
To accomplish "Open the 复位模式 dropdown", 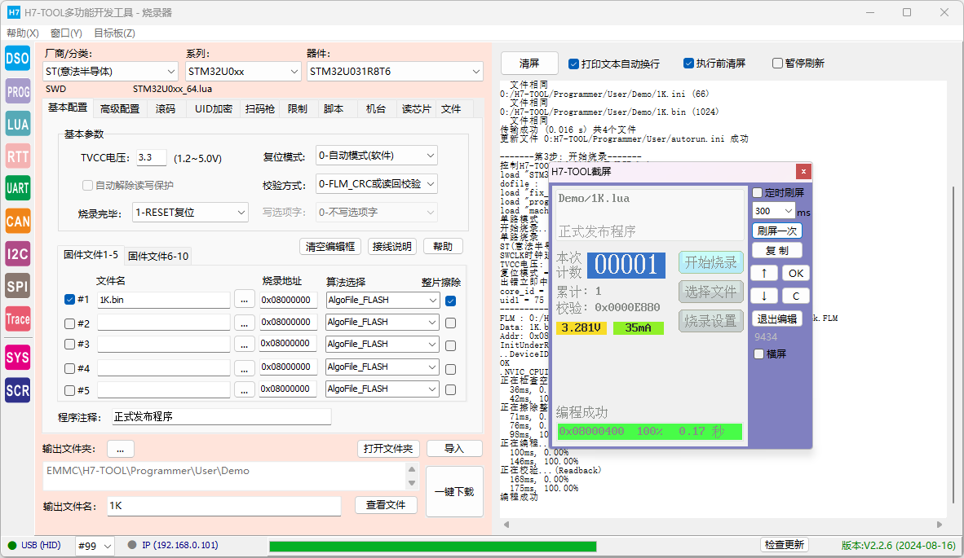I will pyautogui.click(x=377, y=156).
